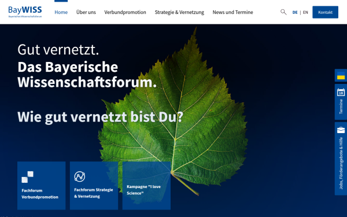Click the BayWISS logo
This screenshot has width=347, height=217.
(x=25, y=12)
